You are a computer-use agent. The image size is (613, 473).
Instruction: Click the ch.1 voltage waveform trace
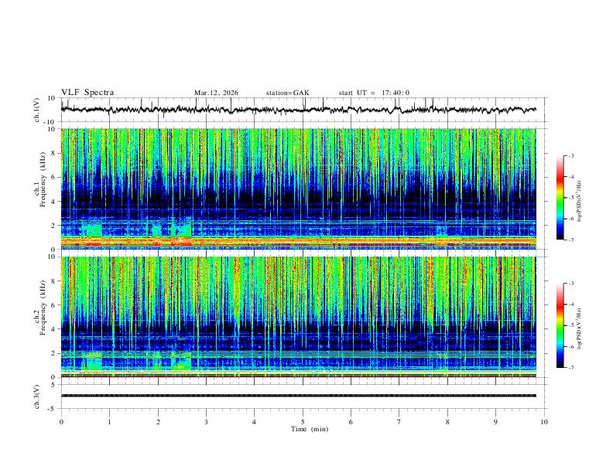pos(298,110)
